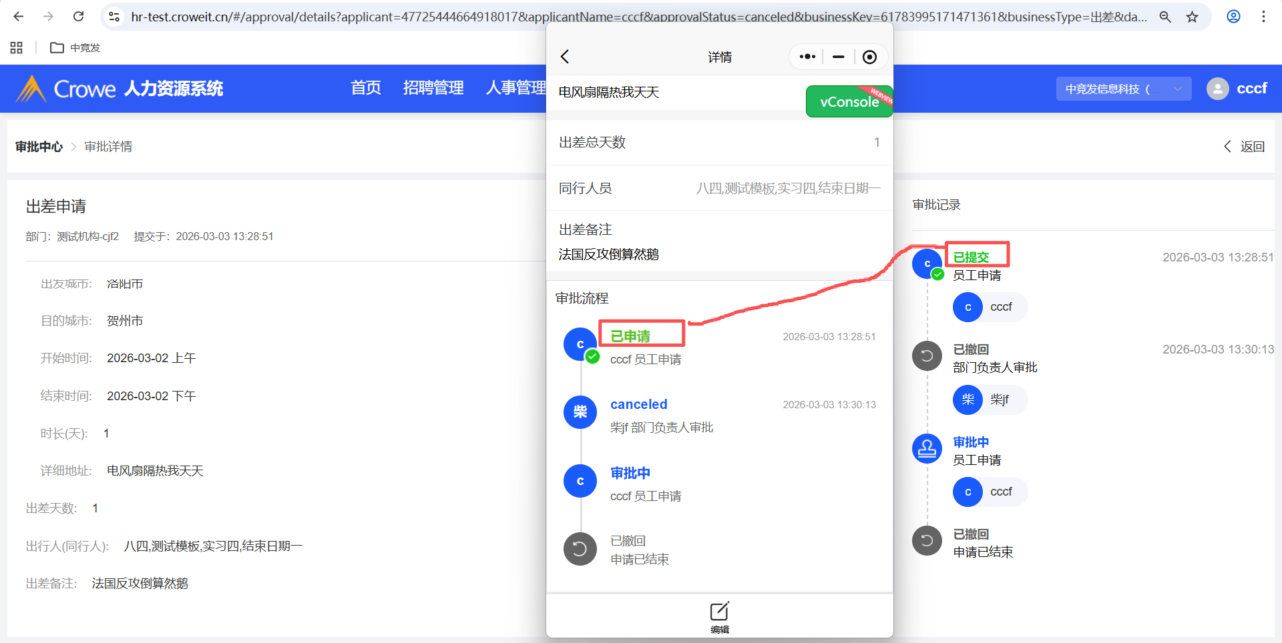Screen dimensions: 1282x643
Task: Open the Chrome profile icon
Action: click(1234, 17)
